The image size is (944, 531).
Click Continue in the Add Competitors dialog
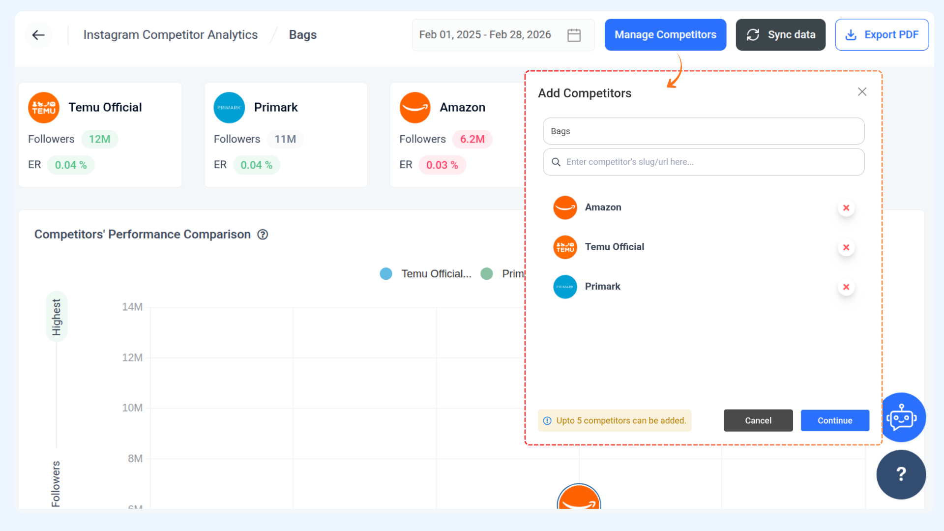tap(835, 420)
